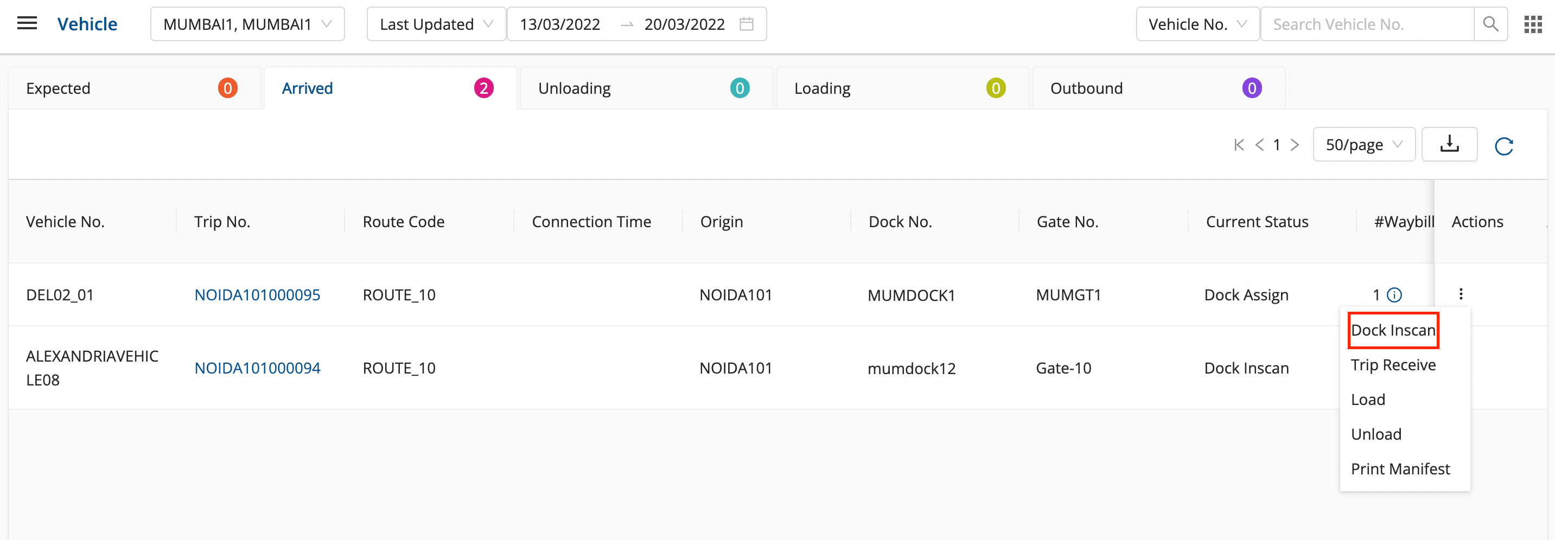Open the hamburger navigation menu
Screen dimensions: 1555x540
pos(27,23)
